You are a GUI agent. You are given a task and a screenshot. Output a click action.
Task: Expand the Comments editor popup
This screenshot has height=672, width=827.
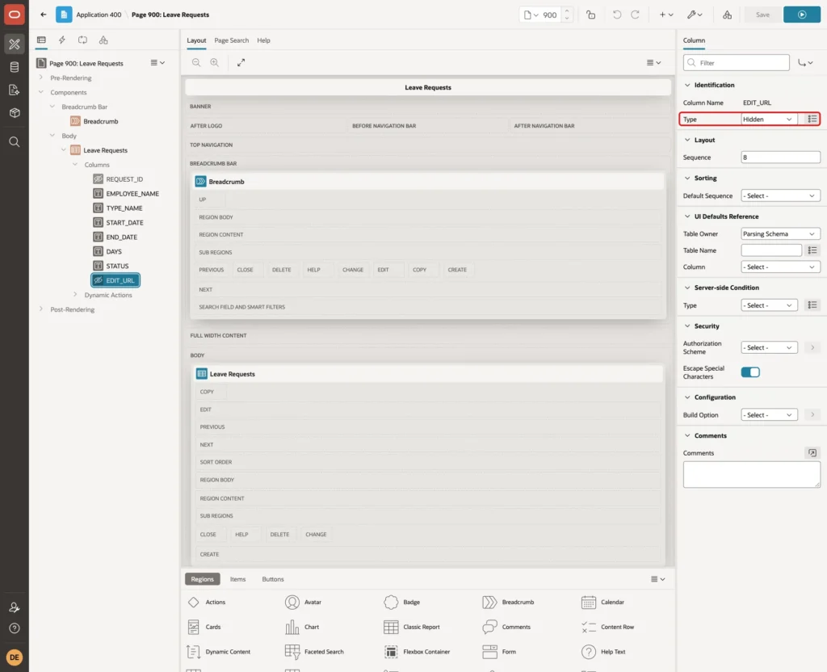click(x=812, y=453)
